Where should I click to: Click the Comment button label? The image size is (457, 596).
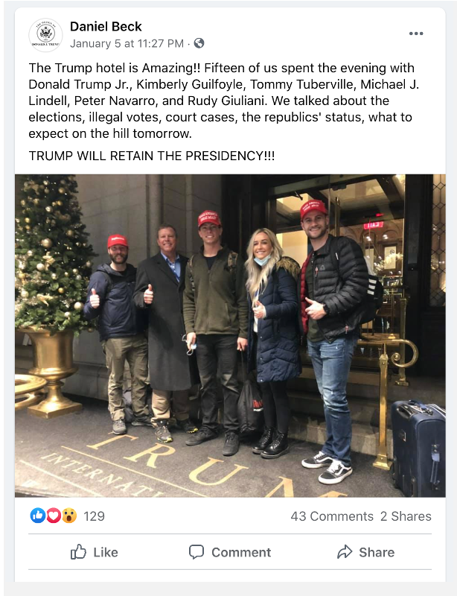pyautogui.click(x=241, y=552)
